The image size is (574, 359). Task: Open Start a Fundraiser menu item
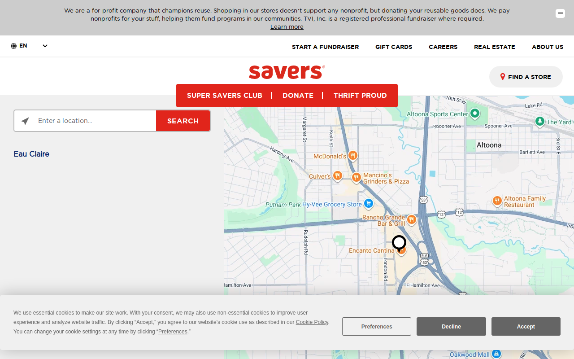(x=325, y=47)
